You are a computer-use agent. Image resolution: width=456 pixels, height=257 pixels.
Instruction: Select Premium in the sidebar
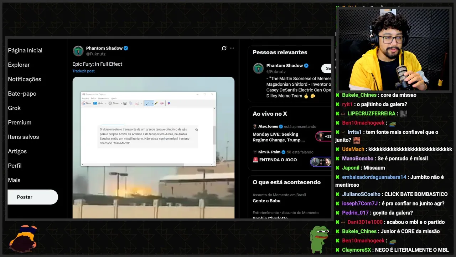20,122
